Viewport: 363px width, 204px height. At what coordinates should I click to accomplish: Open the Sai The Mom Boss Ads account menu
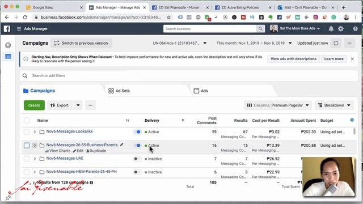(295, 28)
